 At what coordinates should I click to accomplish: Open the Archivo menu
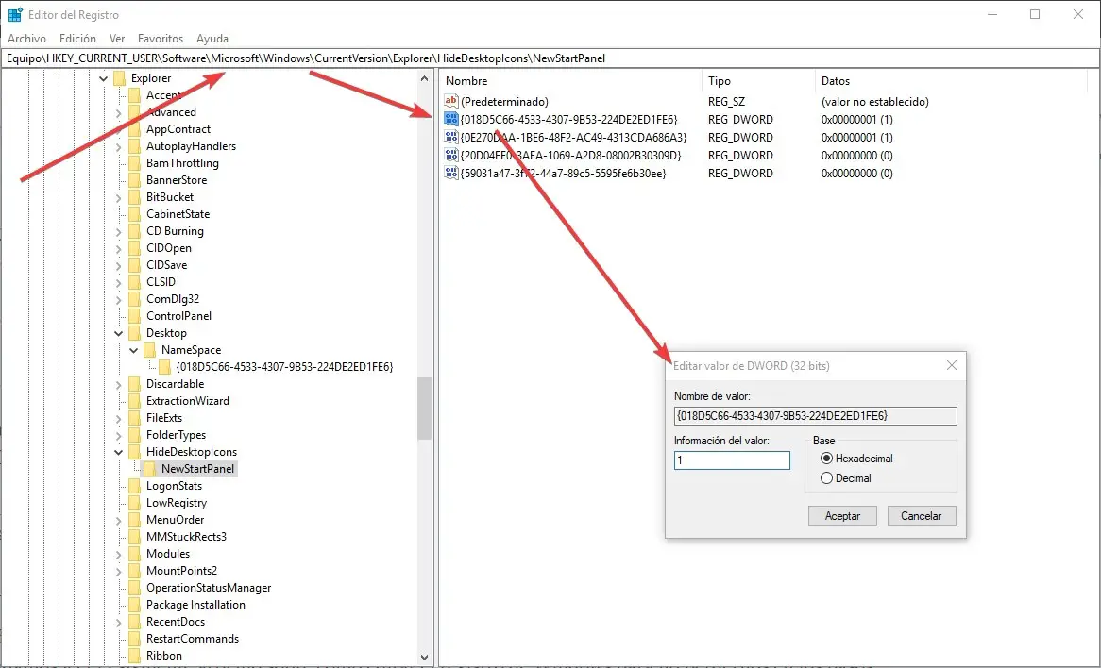(26, 39)
